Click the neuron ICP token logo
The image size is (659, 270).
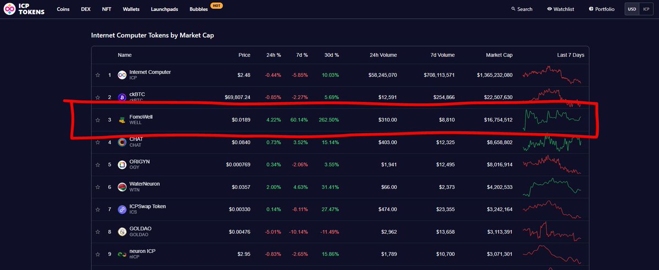[122, 255]
